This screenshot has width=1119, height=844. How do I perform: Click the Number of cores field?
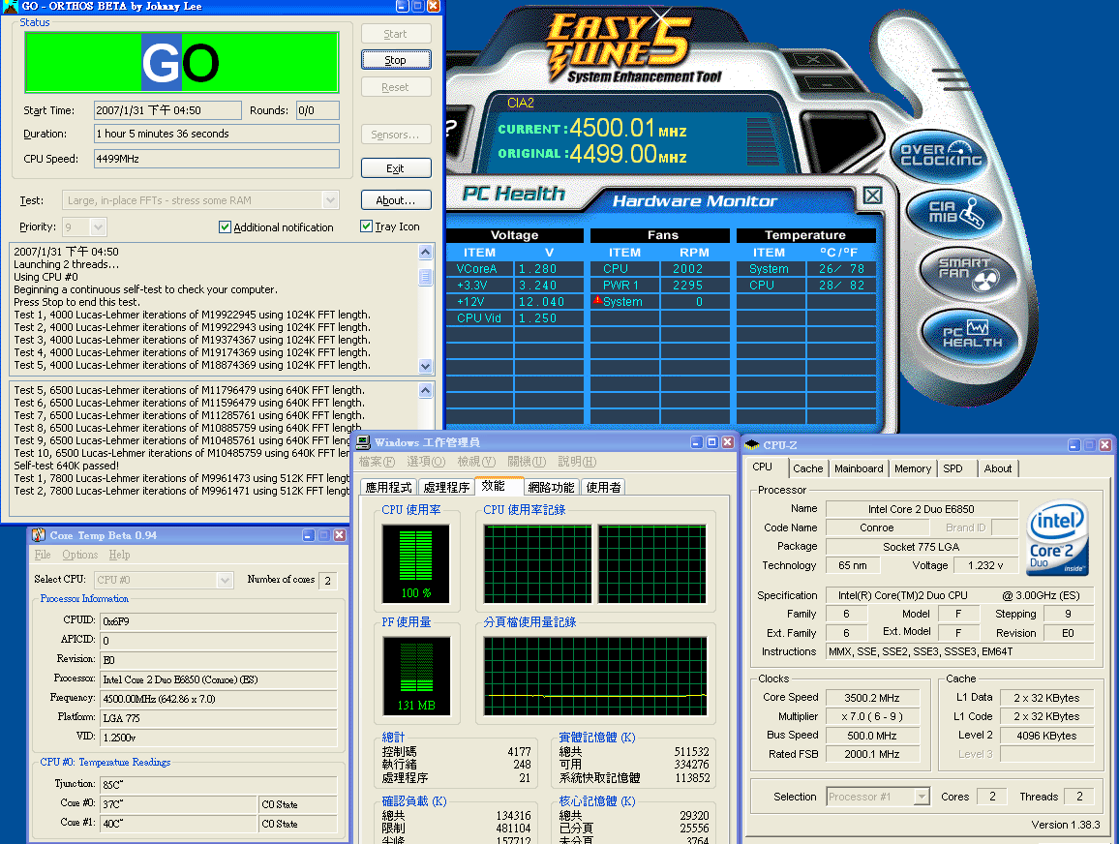click(x=327, y=580)
